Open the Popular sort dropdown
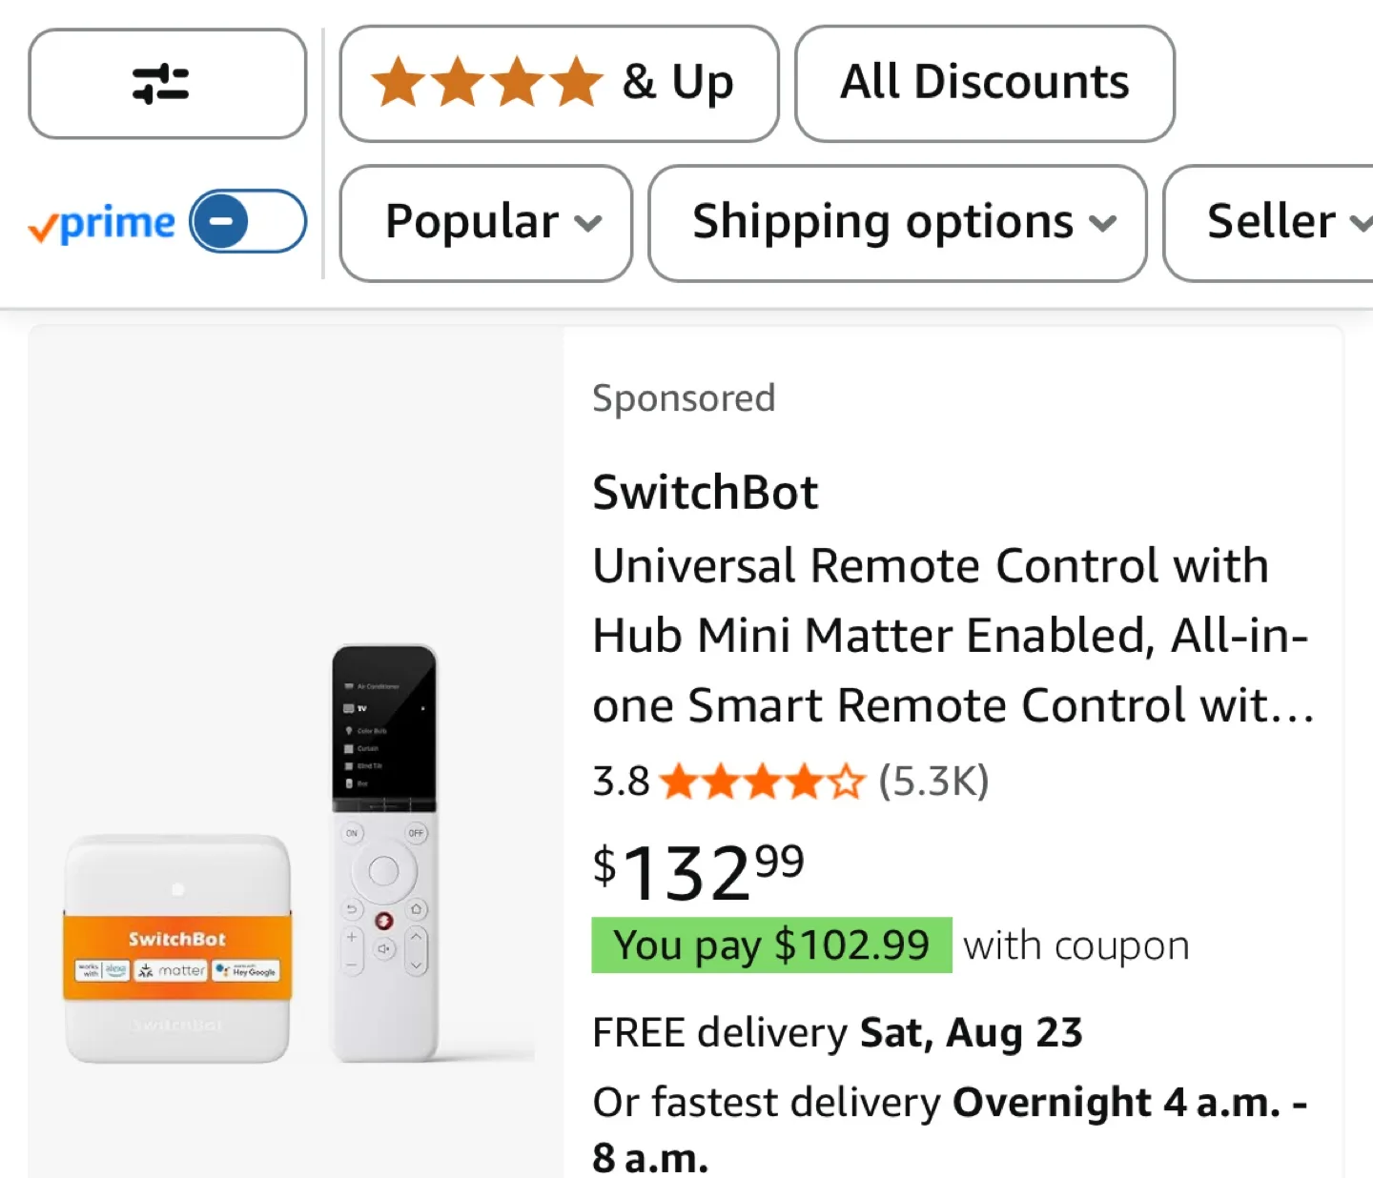Viewport: 1373px width, 1178px height. [485, 222]
